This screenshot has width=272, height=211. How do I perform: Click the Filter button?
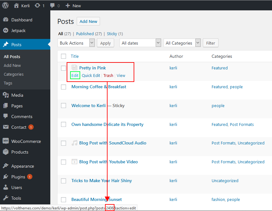[211, 43]
